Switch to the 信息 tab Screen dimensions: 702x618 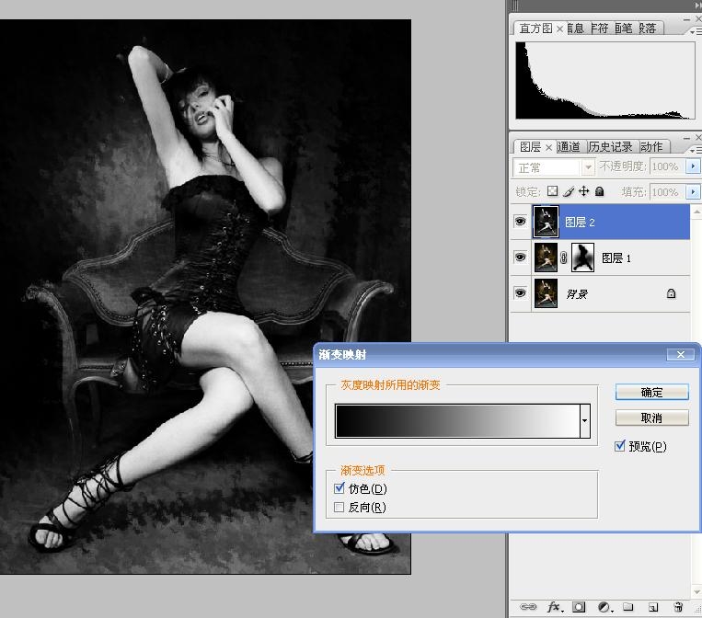tap(576, 29)
